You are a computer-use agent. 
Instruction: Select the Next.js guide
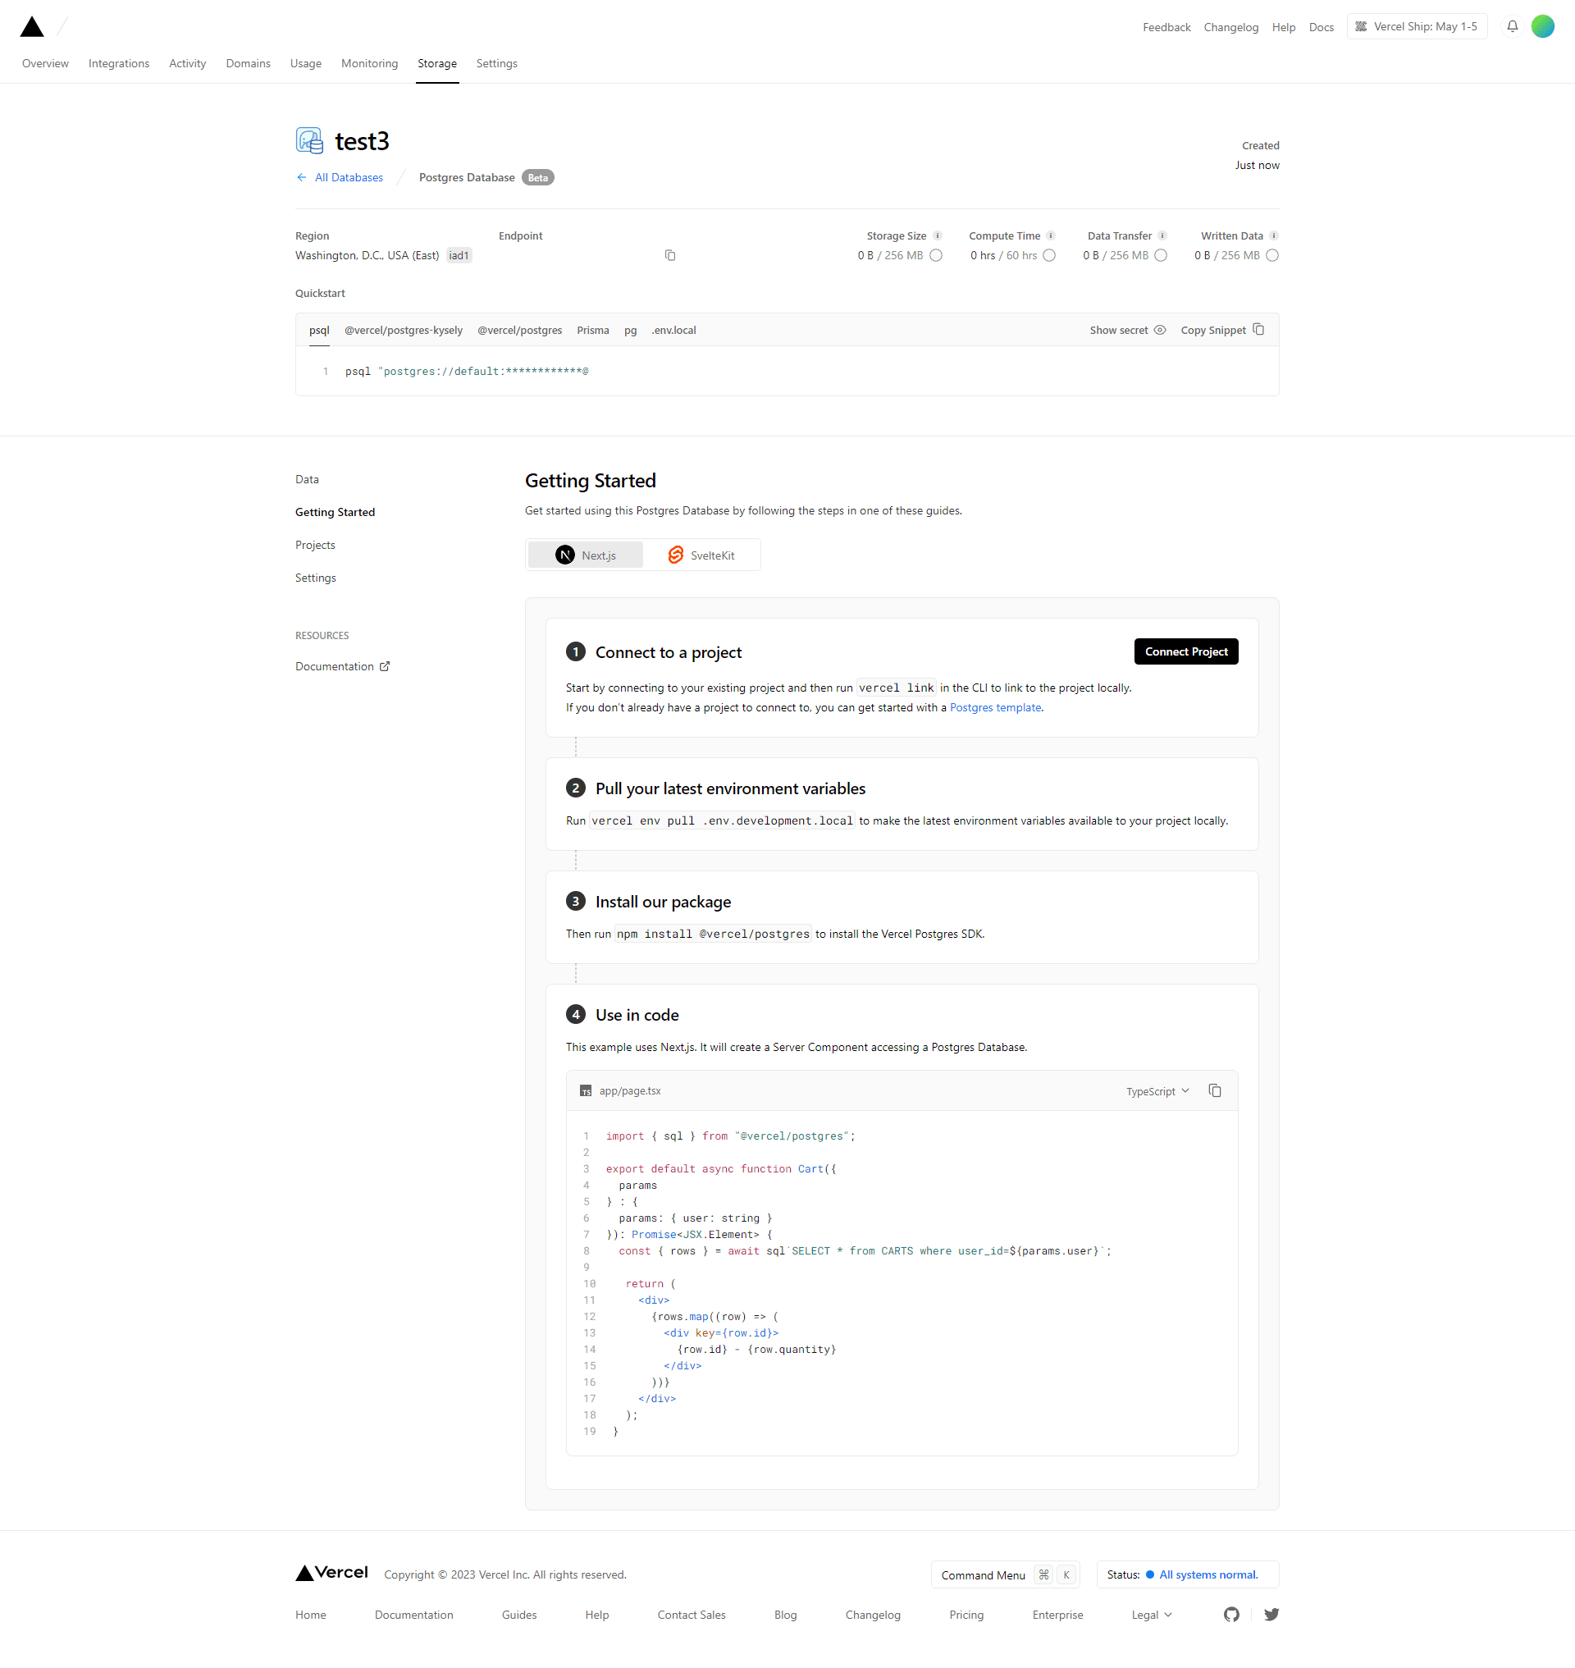click(585, 555)
